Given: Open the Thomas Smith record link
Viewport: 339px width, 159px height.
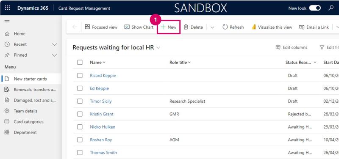Looking at the screenshot, I should point(103,153).
